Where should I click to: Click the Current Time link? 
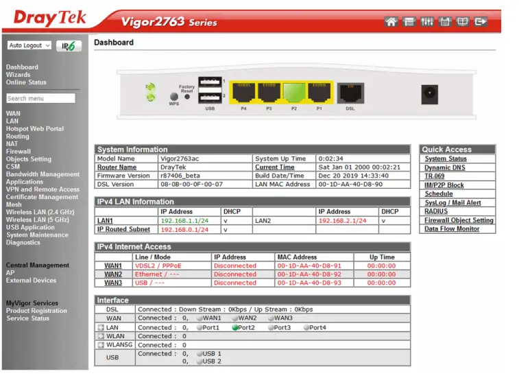(x=275, y=167)
